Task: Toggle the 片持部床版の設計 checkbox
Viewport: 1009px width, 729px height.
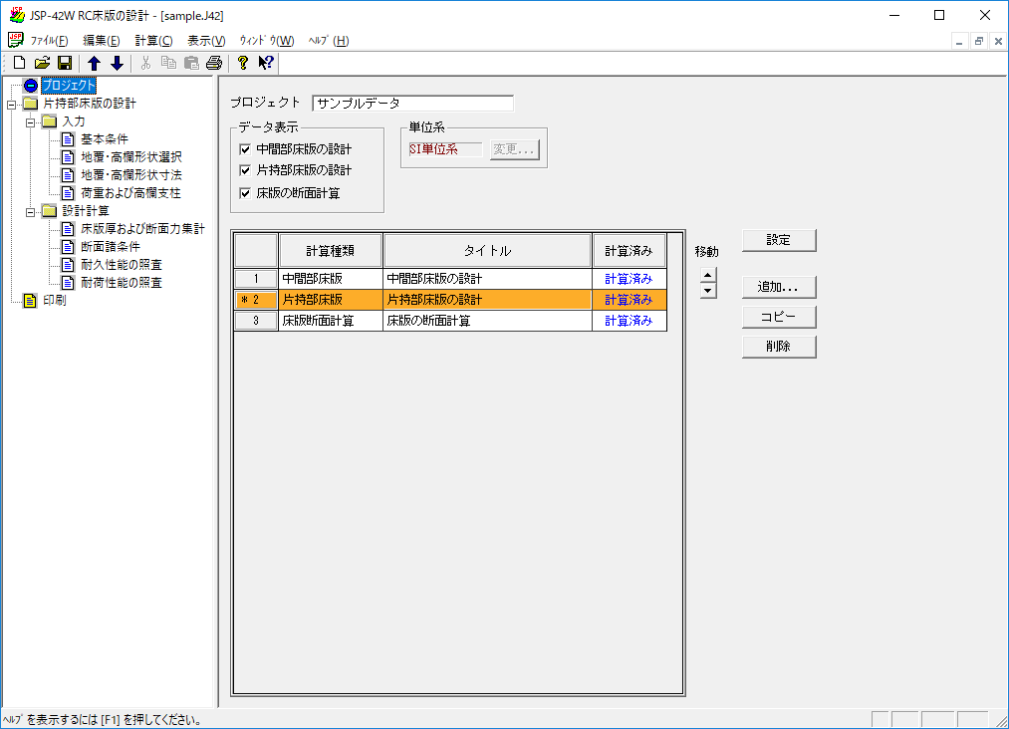Action: pyautogui.click(x=245, y=170)
